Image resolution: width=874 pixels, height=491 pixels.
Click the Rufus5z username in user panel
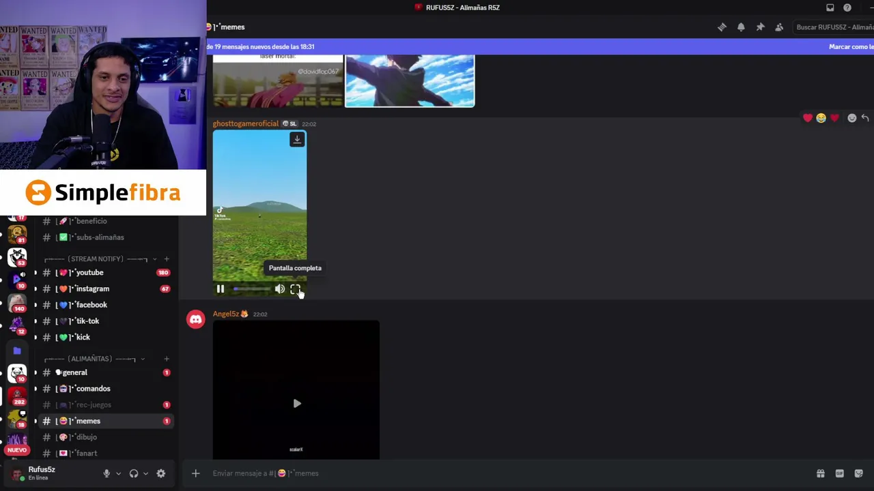coord(42,469)
